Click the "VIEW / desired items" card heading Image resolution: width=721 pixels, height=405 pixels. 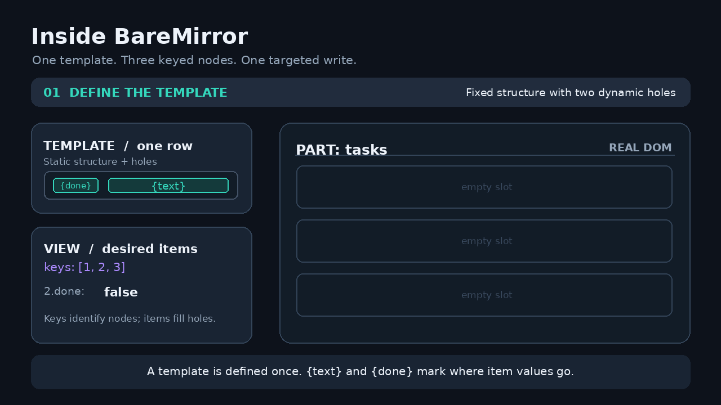coord(121,249)
